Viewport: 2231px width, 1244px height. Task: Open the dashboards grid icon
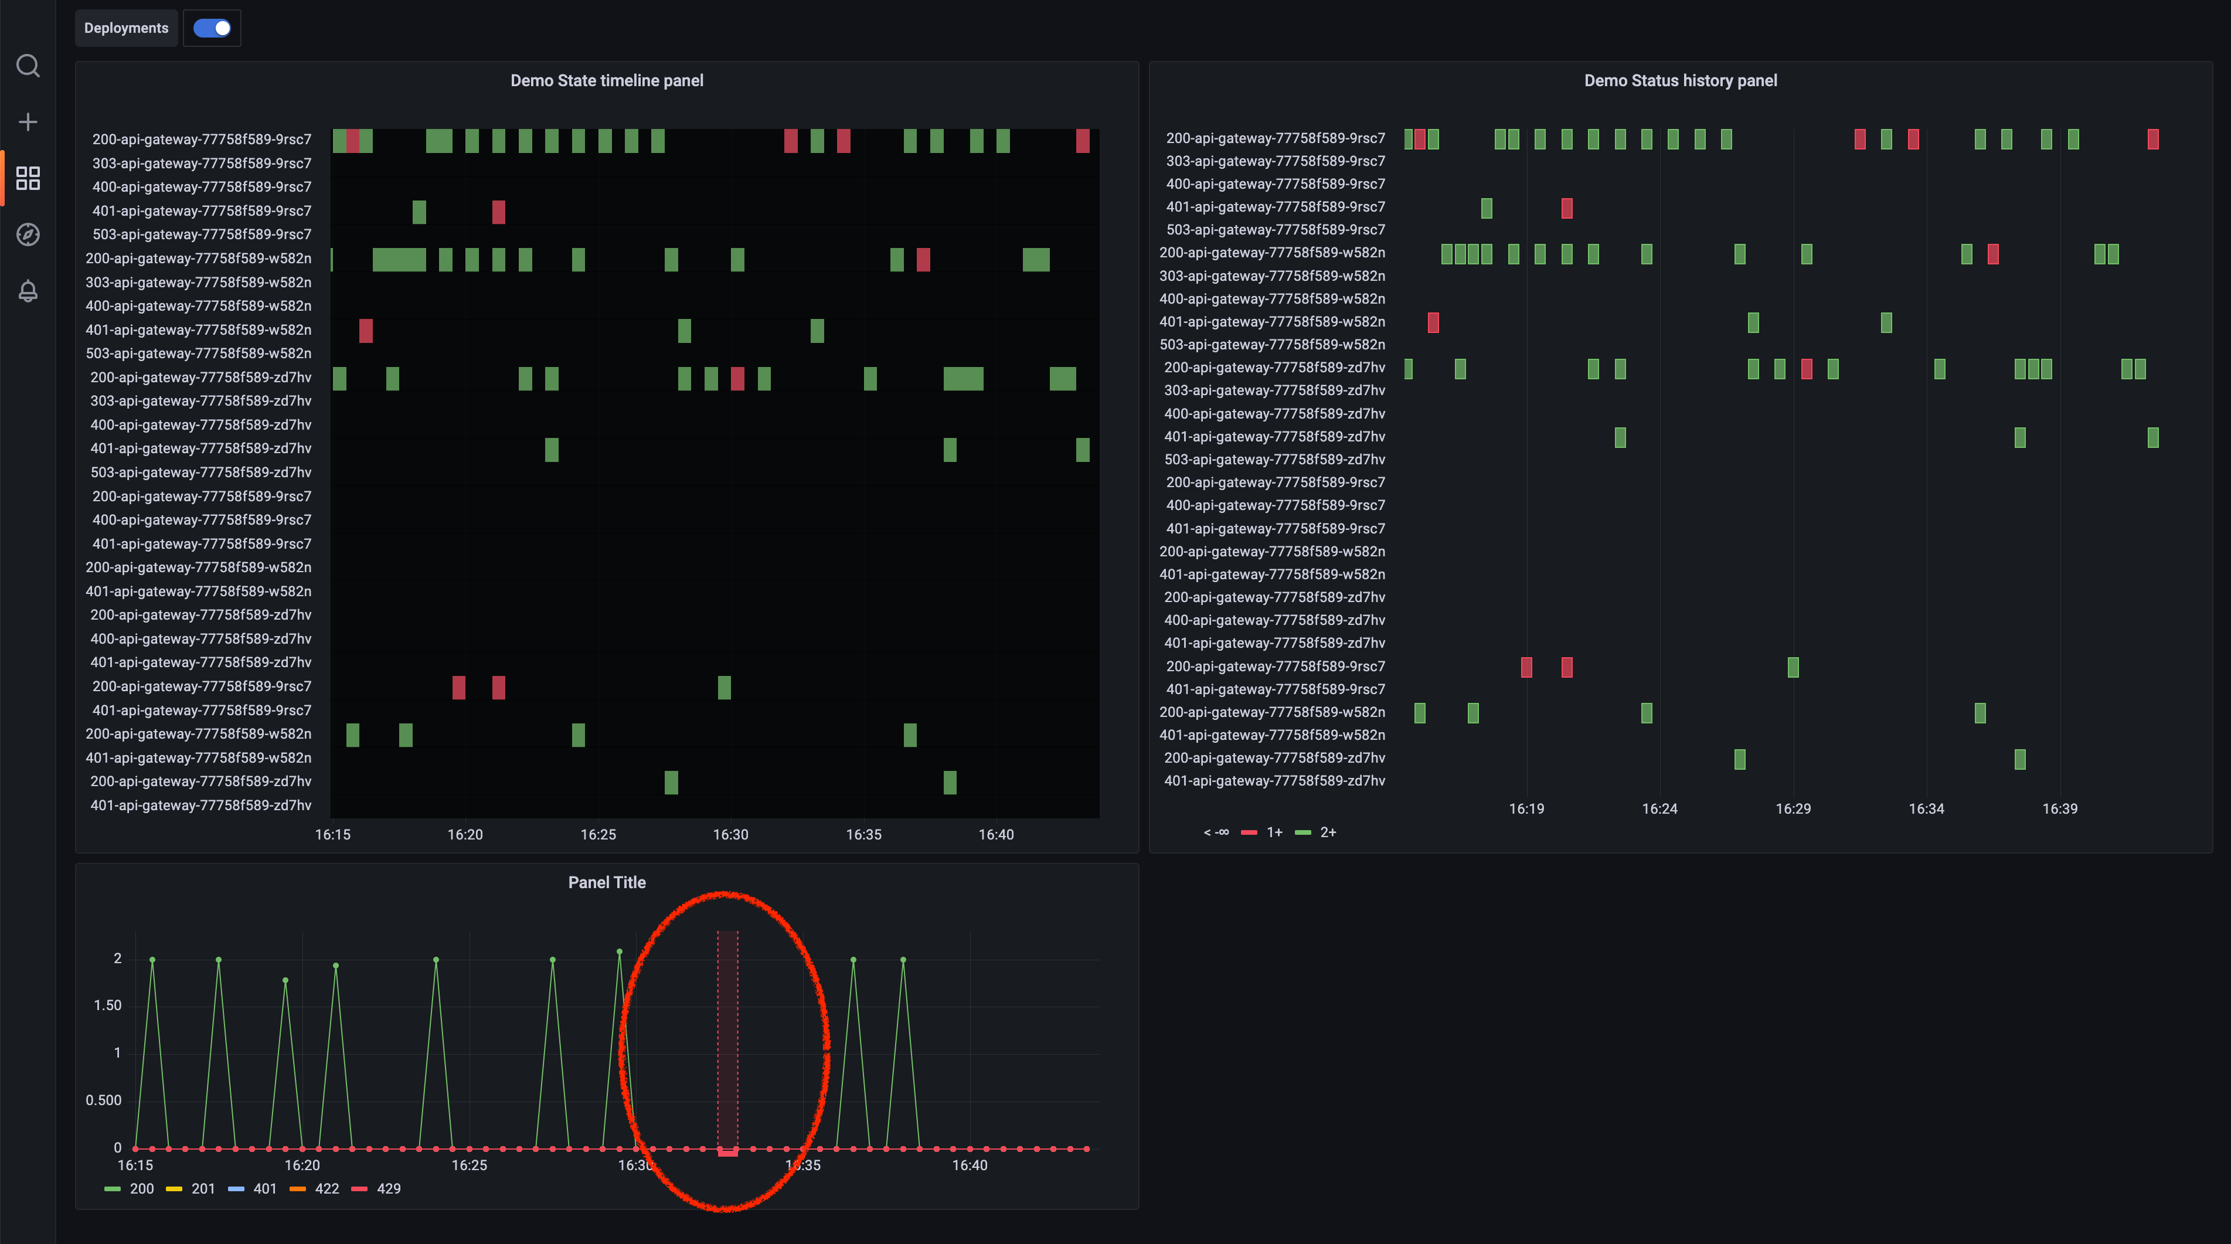click(28, 178)
